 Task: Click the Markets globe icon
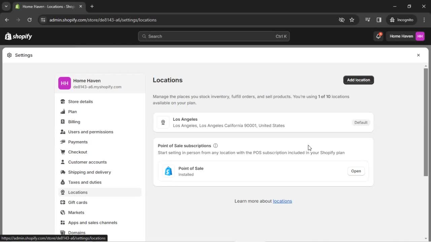(x=63, y=212)
